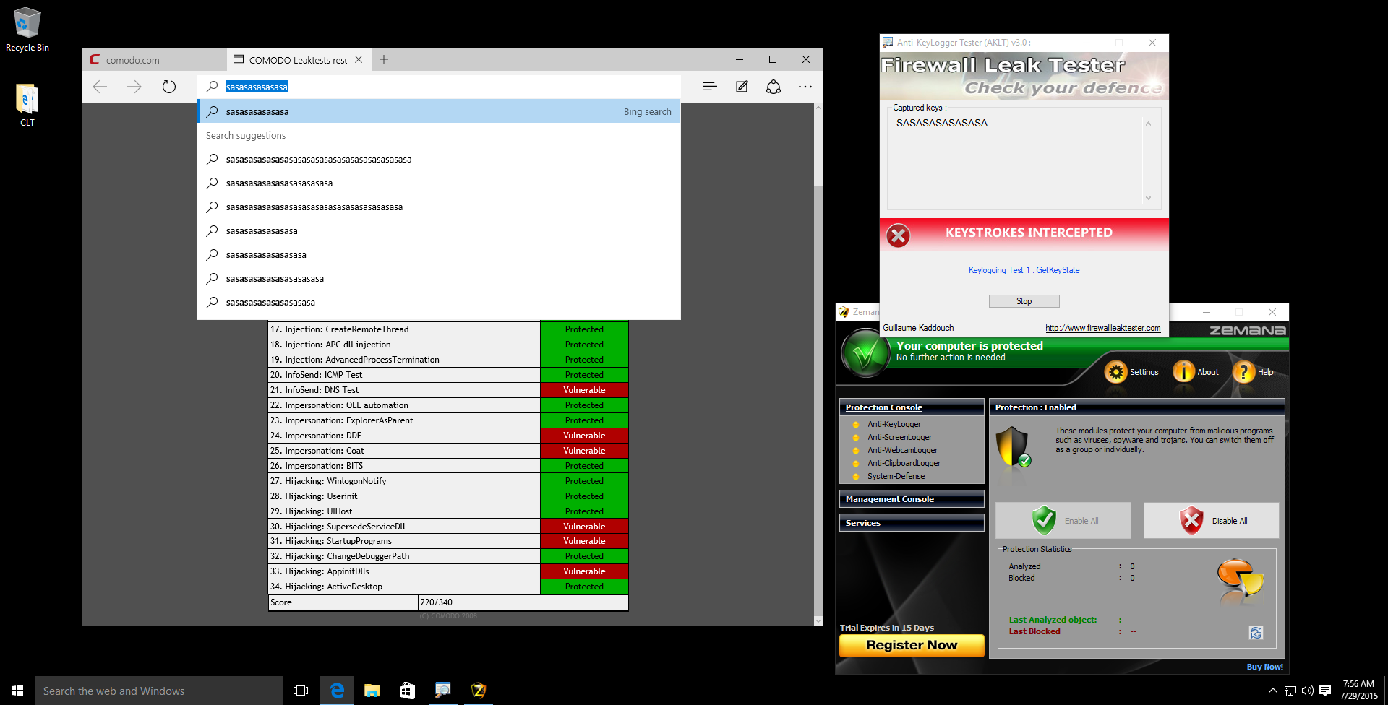
Task: Open the Windows Start menu
Action: point(17,691)
